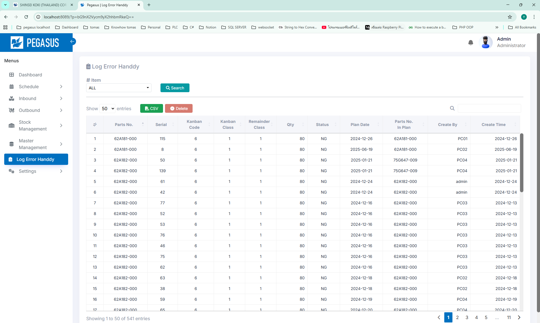Export table using CSV button
540x323 pixels.
[x=151, y=109]
